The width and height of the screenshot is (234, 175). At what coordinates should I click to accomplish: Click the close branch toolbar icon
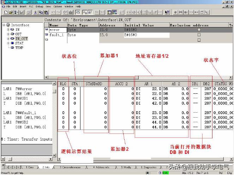click(x=155, y=12)
